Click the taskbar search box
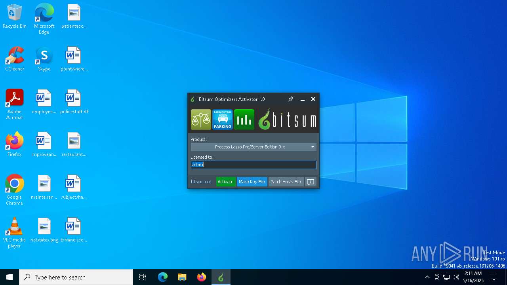Viewport: 507px width, 285px height. 76,277
